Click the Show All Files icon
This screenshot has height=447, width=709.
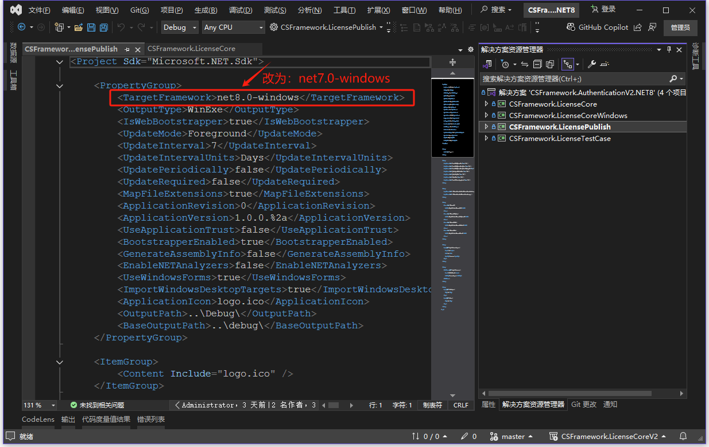[550, 64]
